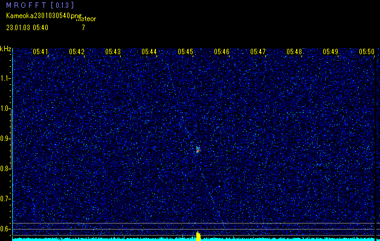The height and width of the screenshot is (241, 380).
Task: Click the 05:44 time label
Action: (x=149, y=51)
